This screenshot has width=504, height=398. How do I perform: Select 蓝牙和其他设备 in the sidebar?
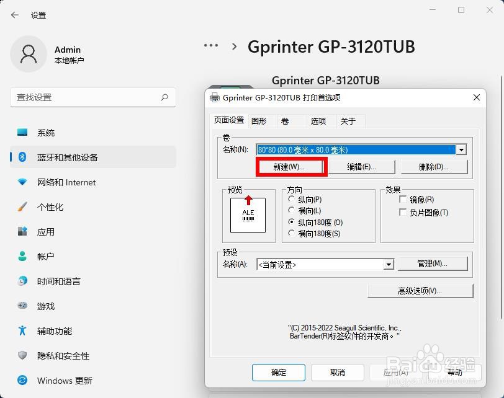pyautogui.click(x=93, y=157)
